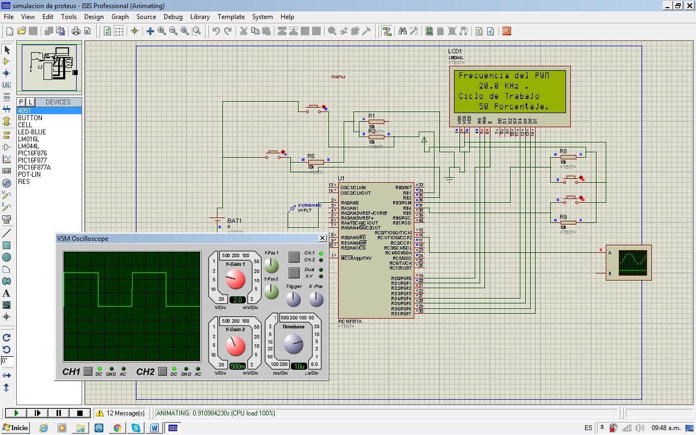Open the P button to pick devices
Viewport: 696px width, 435px height.
coord(20,102)
